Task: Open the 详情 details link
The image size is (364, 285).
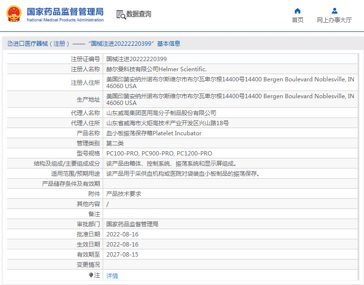Action: pos(112,276)
